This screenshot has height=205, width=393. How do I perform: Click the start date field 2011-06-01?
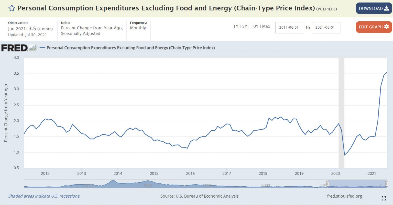[x=289, y=28]
